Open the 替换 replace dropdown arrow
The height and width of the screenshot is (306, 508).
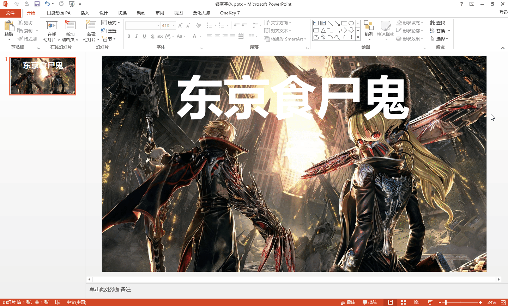(449, 31)
